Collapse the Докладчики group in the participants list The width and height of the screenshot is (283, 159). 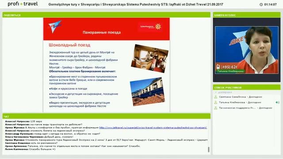pyautogui.click(x=216, y=92)
